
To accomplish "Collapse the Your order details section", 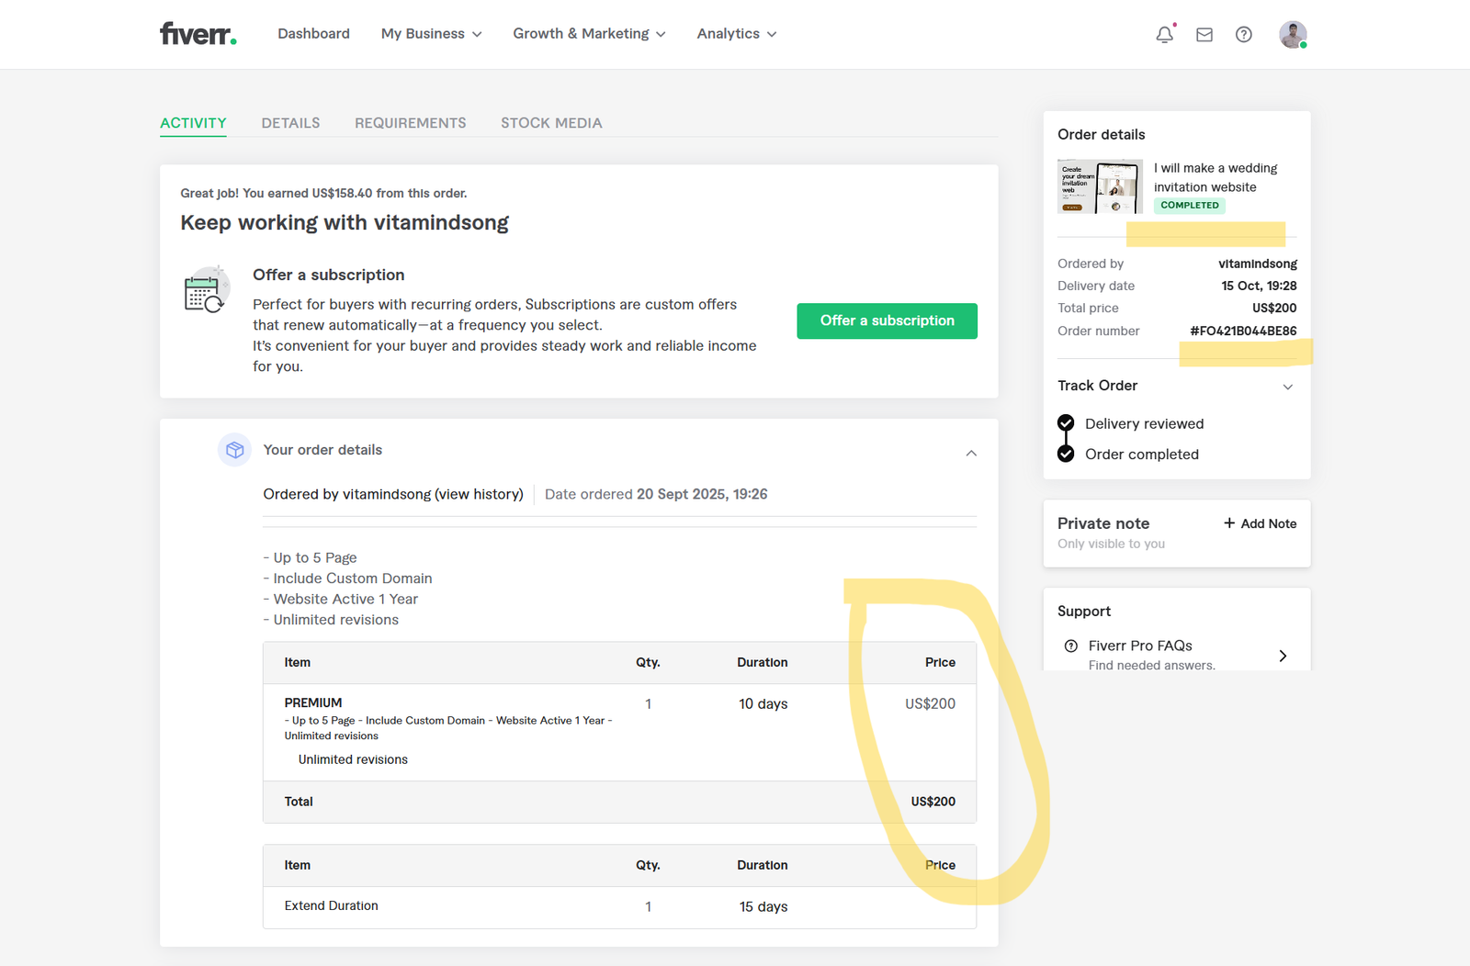I will coord(971,453).
